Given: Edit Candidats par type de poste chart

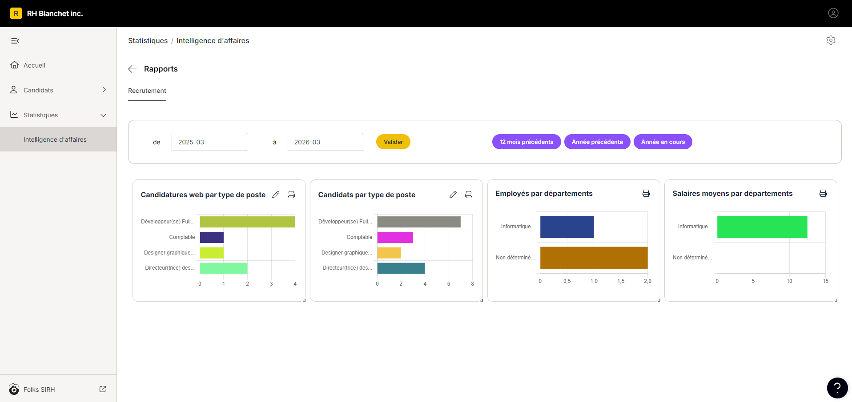Looking at the screenshot, I should tap(453, 195).
